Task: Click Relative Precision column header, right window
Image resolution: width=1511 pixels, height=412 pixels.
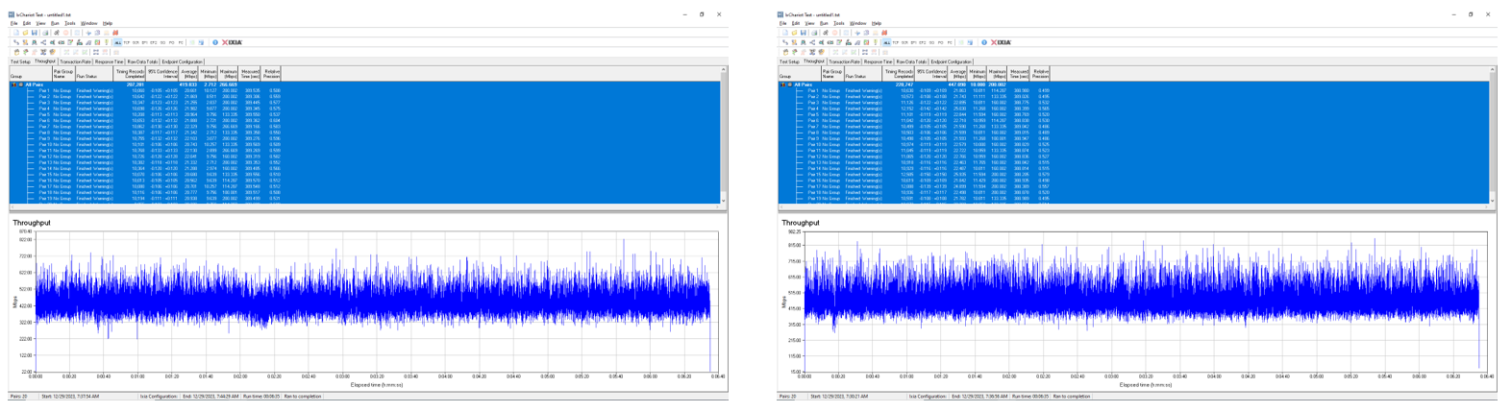Action: point(1041,74)
